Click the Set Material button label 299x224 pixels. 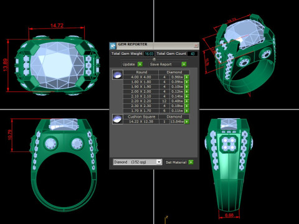(176, 162)
